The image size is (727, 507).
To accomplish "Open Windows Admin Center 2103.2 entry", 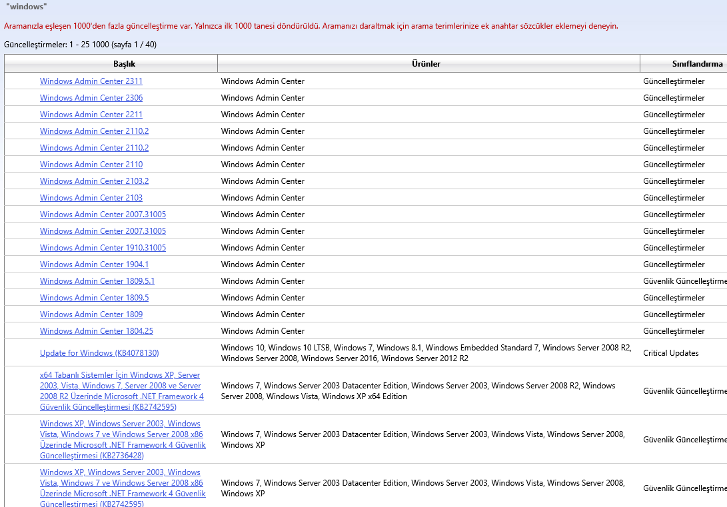I will tap(94, 181).
